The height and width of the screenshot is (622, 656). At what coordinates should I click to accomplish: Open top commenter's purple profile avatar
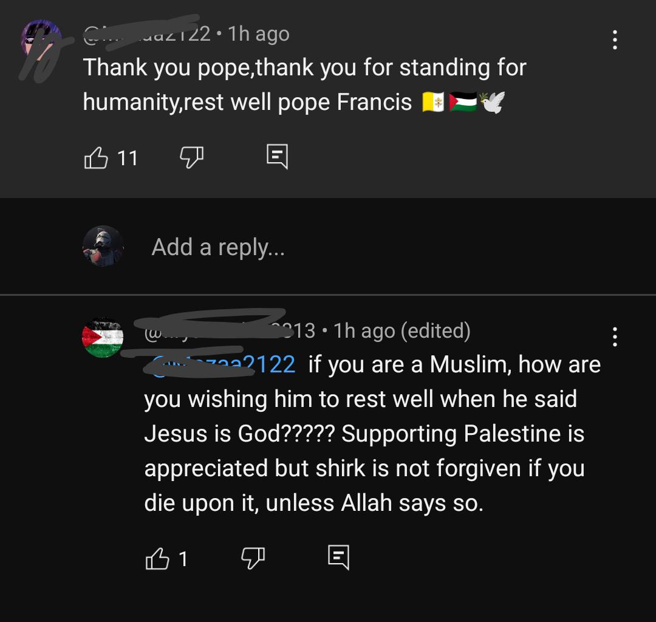tap(41, 41)
